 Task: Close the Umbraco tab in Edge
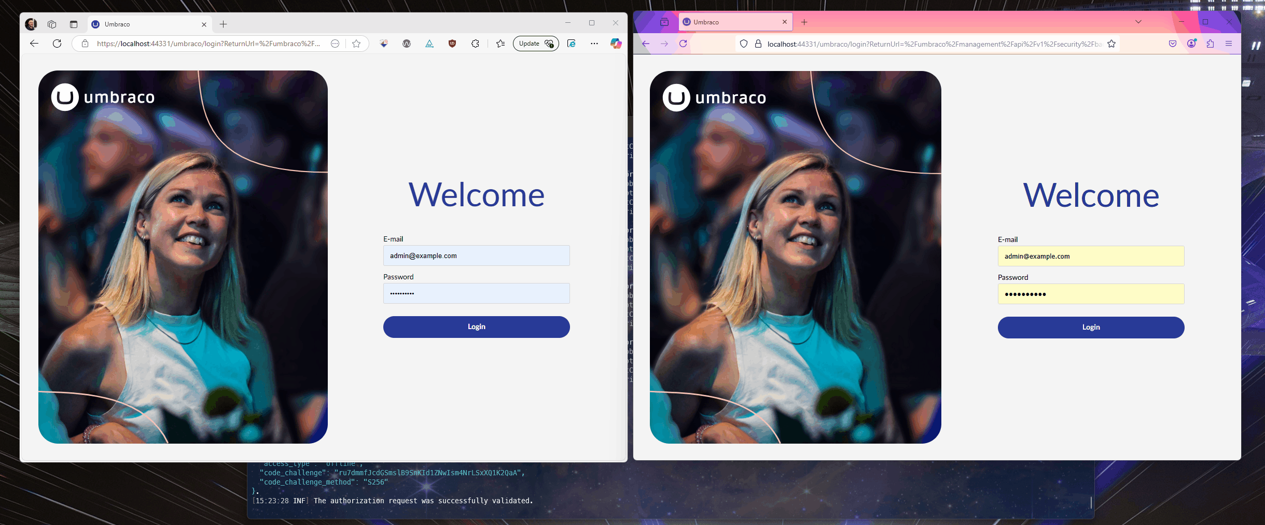pyautogui.click(x=204, y=24)
